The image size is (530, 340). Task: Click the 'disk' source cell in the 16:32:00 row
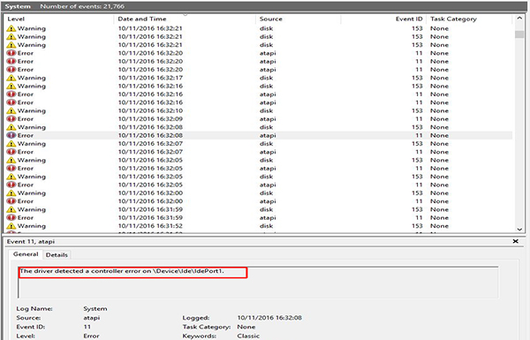pos(267,193)
